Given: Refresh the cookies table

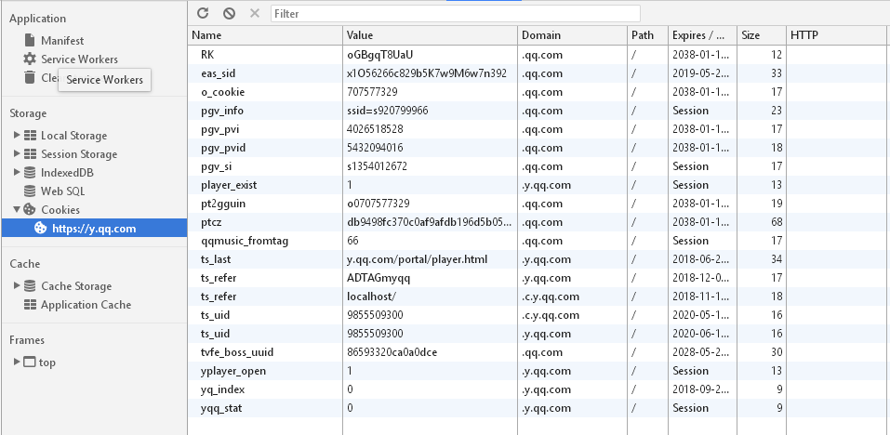Looking at the screenshot, I should pos(203,14).
